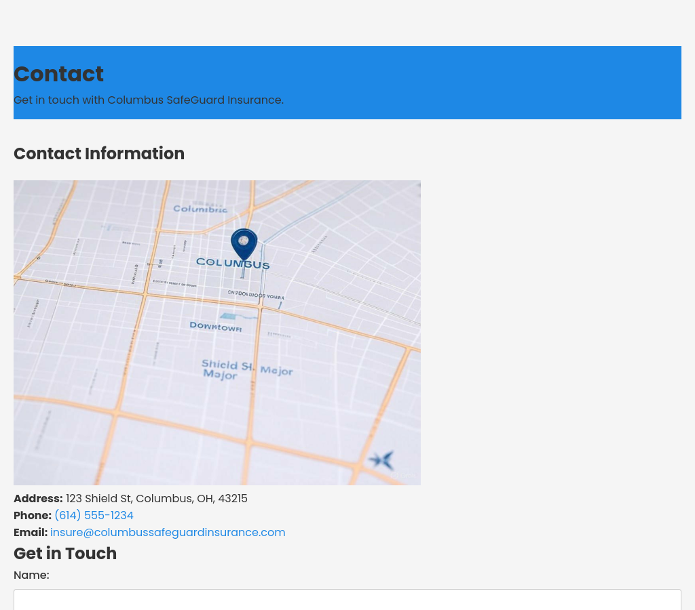This screenshot has height=610, width=695.
Task: Click the large Contact page heading
Action: pos(59,74)
